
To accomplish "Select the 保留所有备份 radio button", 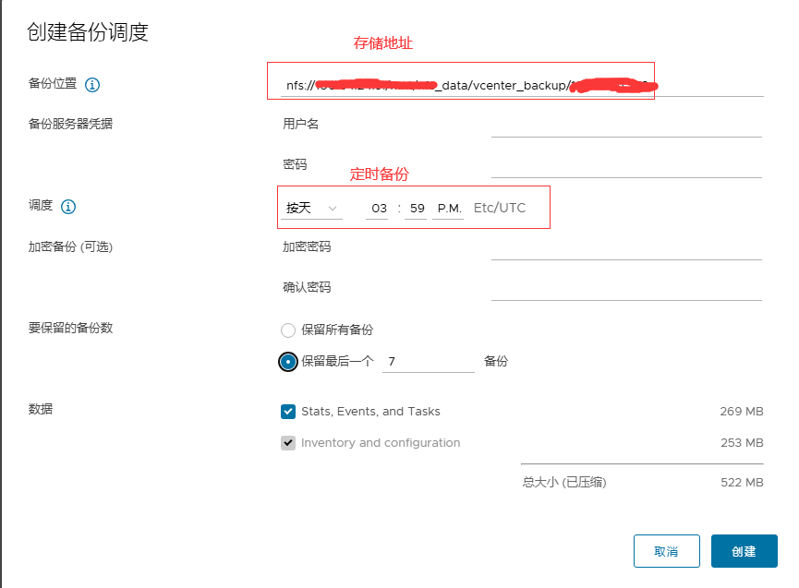I will 286,330.
